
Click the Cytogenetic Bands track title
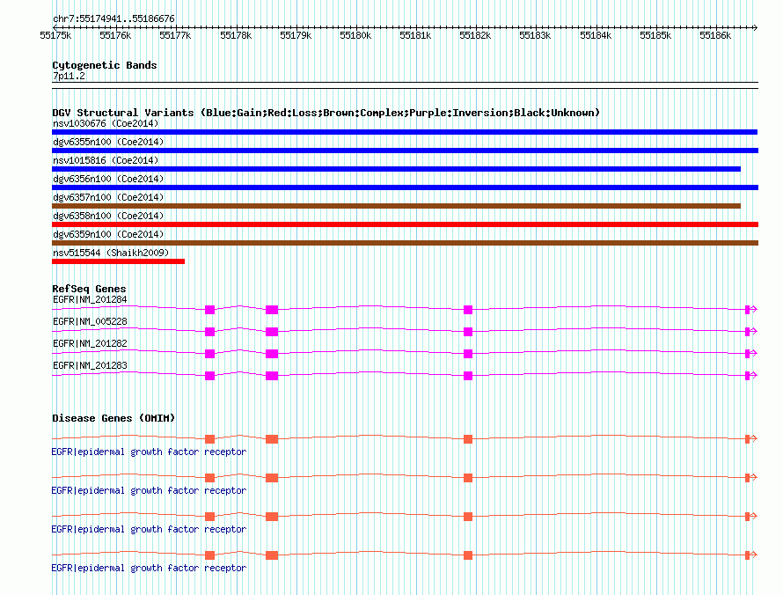point(105,65)
